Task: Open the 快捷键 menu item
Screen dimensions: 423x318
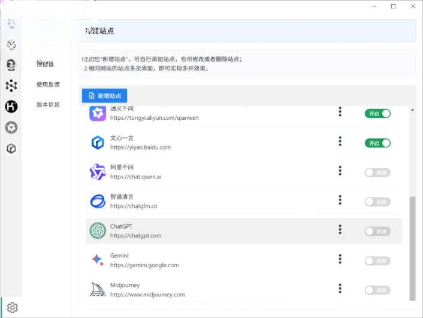Action: coord(46,64)
